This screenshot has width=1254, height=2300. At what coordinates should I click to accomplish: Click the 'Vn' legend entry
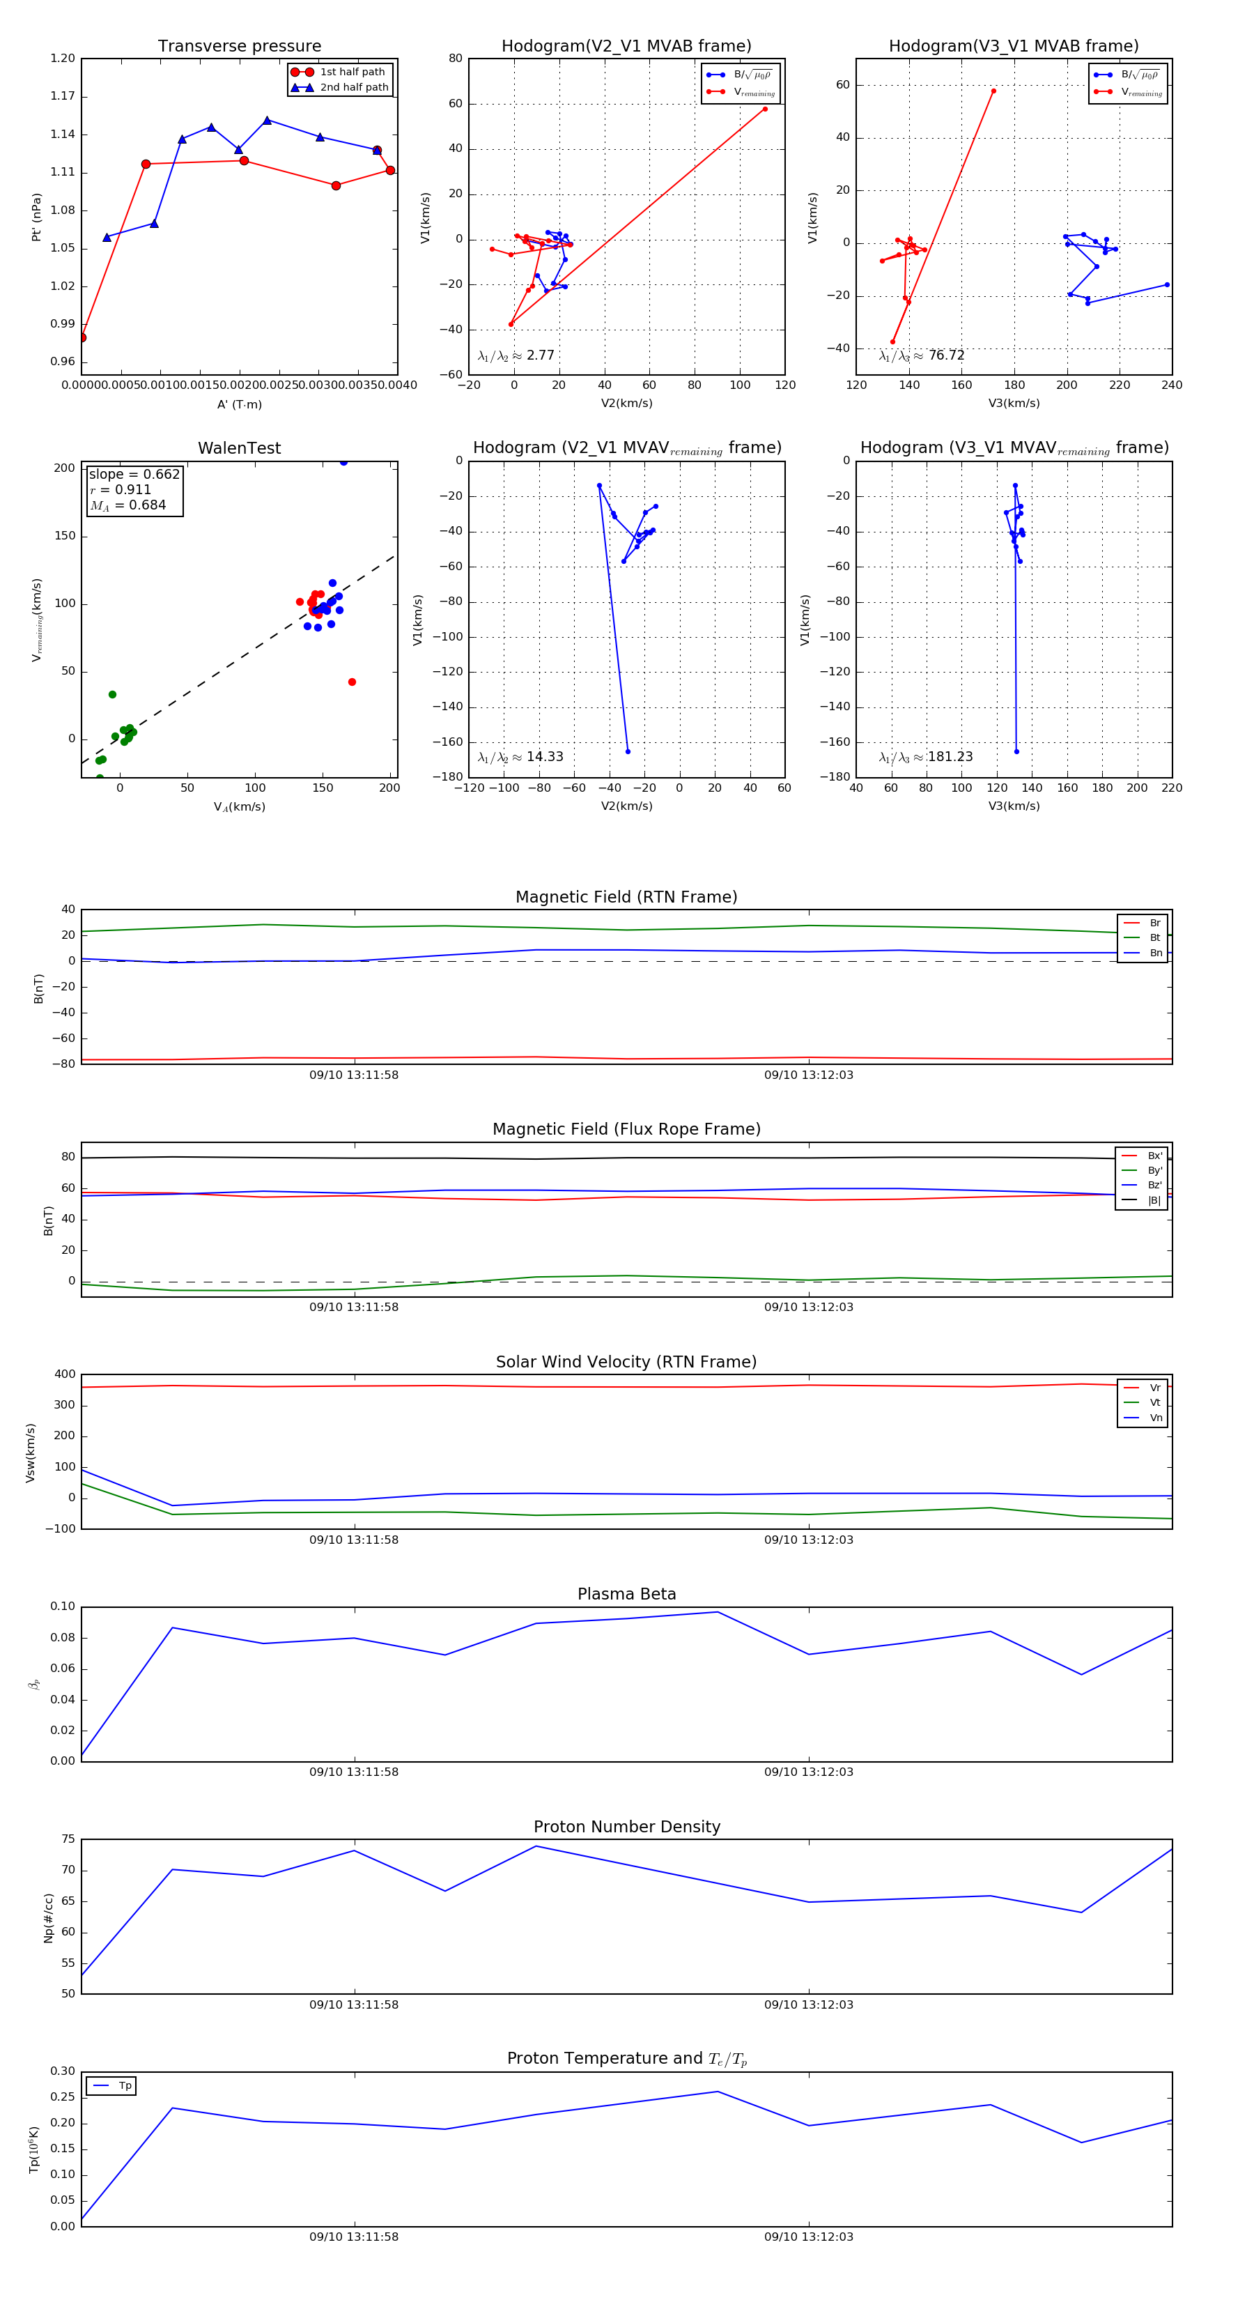point(1143,1418)
